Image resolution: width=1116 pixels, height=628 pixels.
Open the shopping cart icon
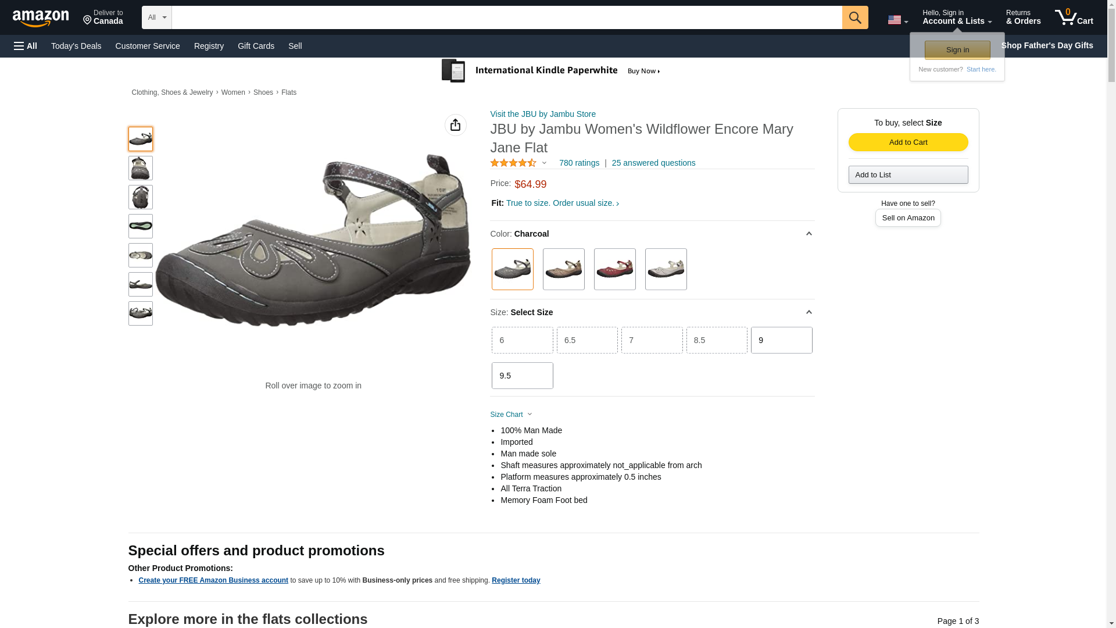point(1073,17)
